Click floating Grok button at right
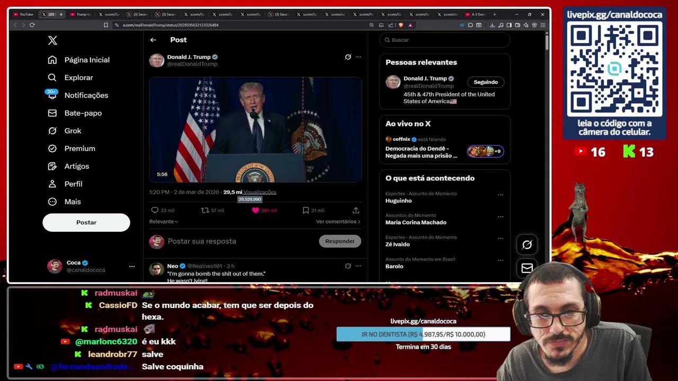Screen dimensions: 678x381 (527, 244)
